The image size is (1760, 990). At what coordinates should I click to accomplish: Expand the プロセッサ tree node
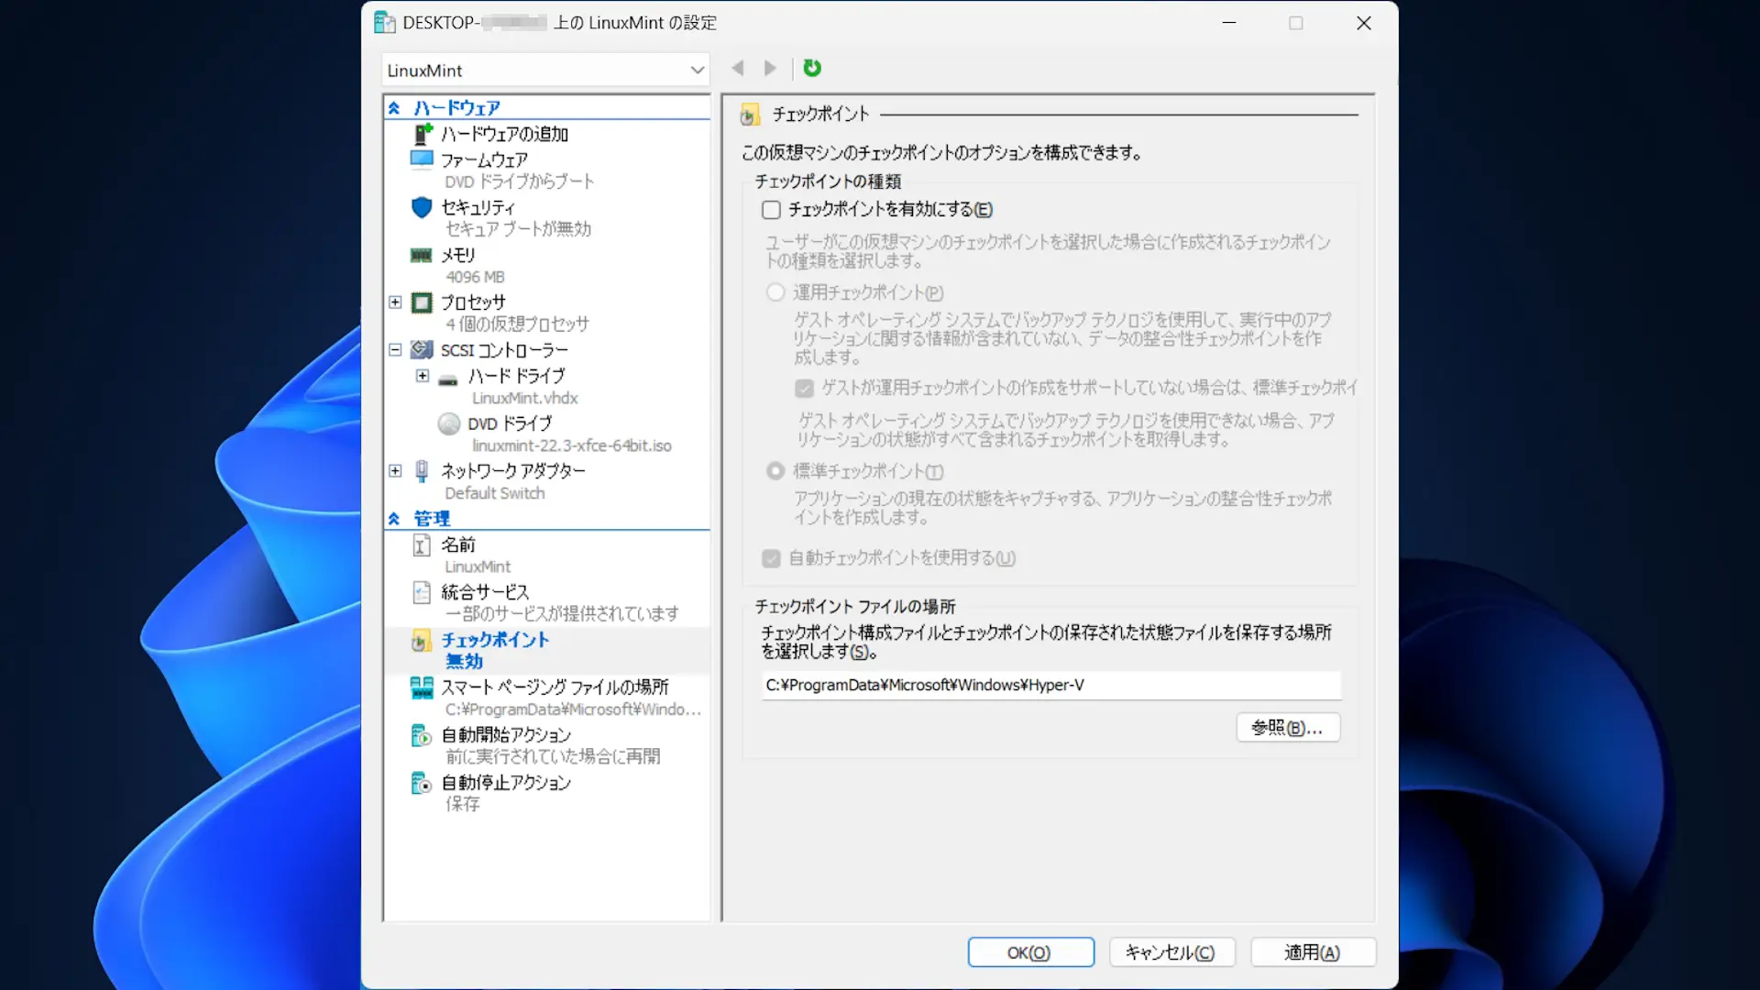(x=395, y=302)
